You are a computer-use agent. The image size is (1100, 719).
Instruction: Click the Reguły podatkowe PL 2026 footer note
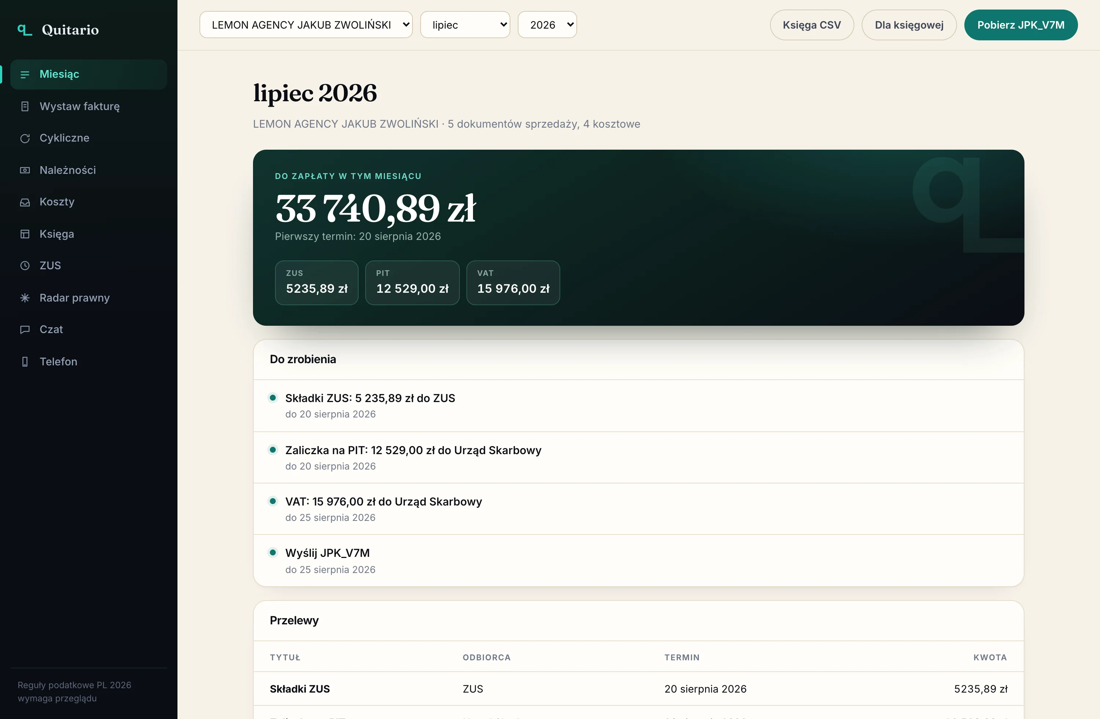coord(74,692)
